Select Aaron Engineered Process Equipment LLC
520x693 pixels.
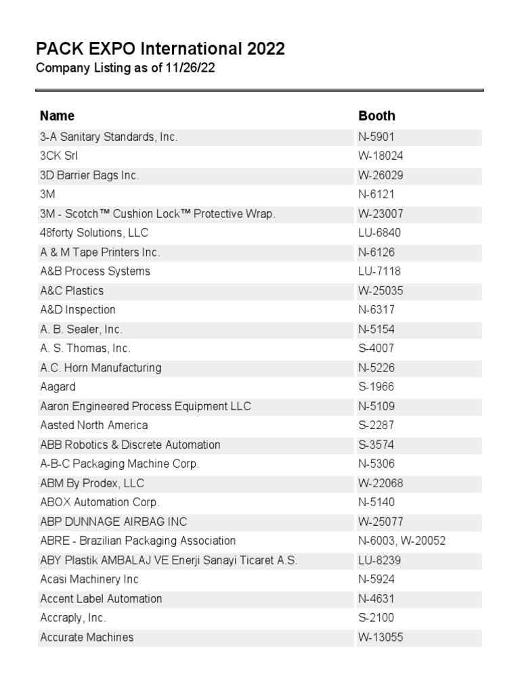(146, 406)
